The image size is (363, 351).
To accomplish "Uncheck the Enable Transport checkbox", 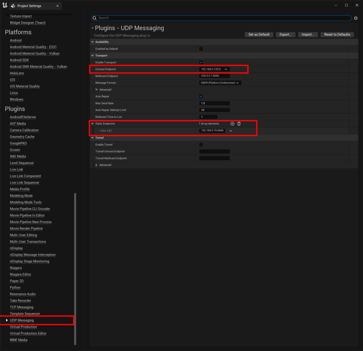I will (201, 62).
